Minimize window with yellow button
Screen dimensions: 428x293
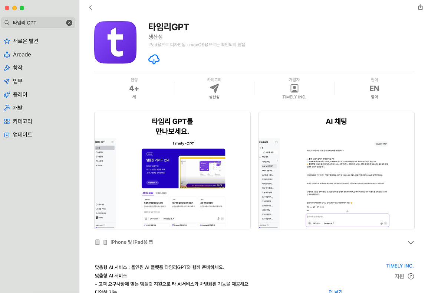pyautogui.click(x=14, y=8)
